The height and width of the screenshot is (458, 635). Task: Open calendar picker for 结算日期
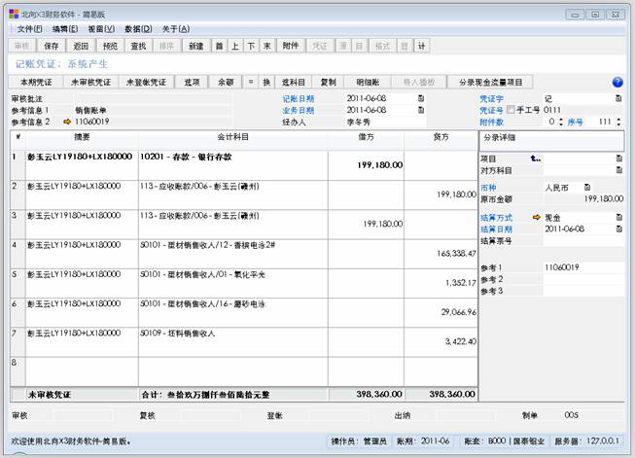pyautogui.click(x=618, y=229)
